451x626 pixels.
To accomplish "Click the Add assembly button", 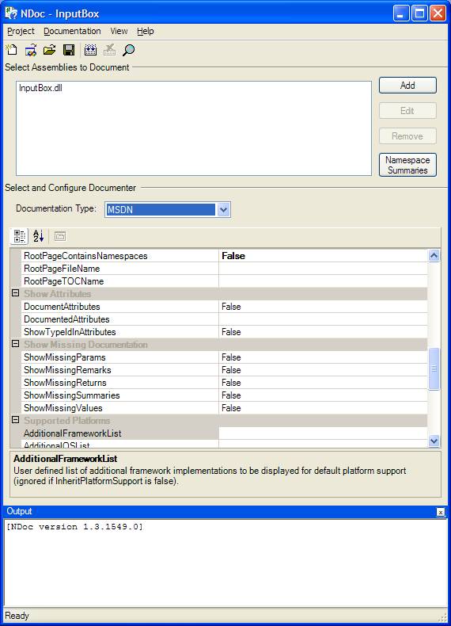I will tap(407, 86).
